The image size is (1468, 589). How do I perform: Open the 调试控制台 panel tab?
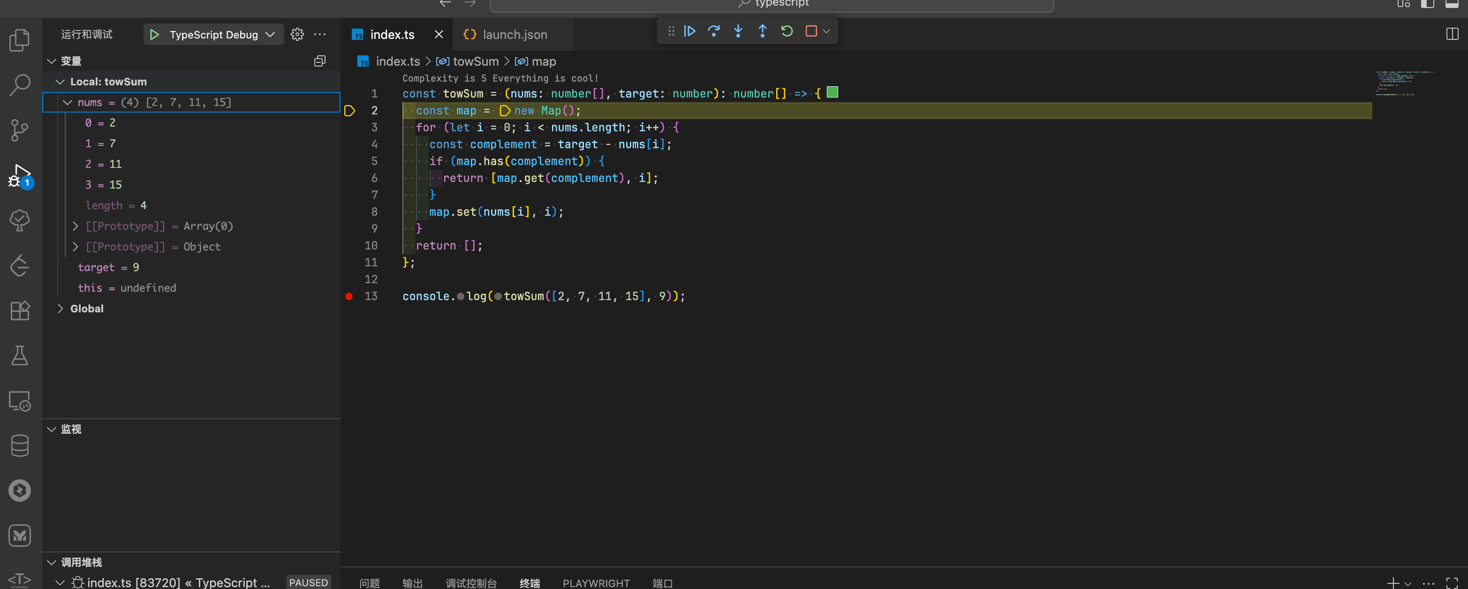click(471, 583)
